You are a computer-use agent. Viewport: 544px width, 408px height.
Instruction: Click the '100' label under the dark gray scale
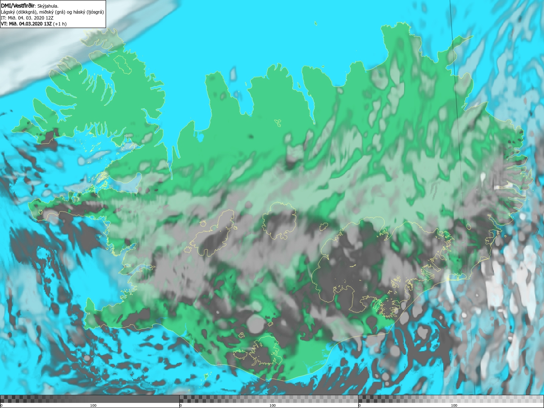click(x=93, y=405)
